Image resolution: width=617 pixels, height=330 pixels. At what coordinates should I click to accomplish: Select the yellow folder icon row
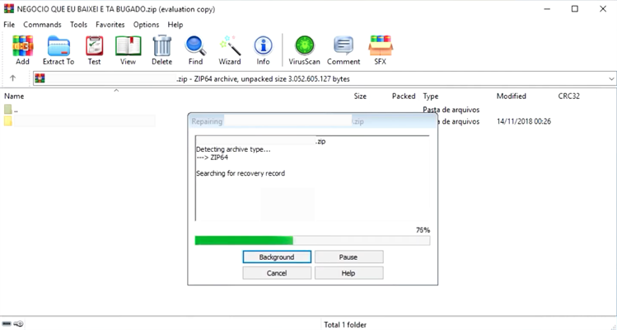[x=8, y=121]
